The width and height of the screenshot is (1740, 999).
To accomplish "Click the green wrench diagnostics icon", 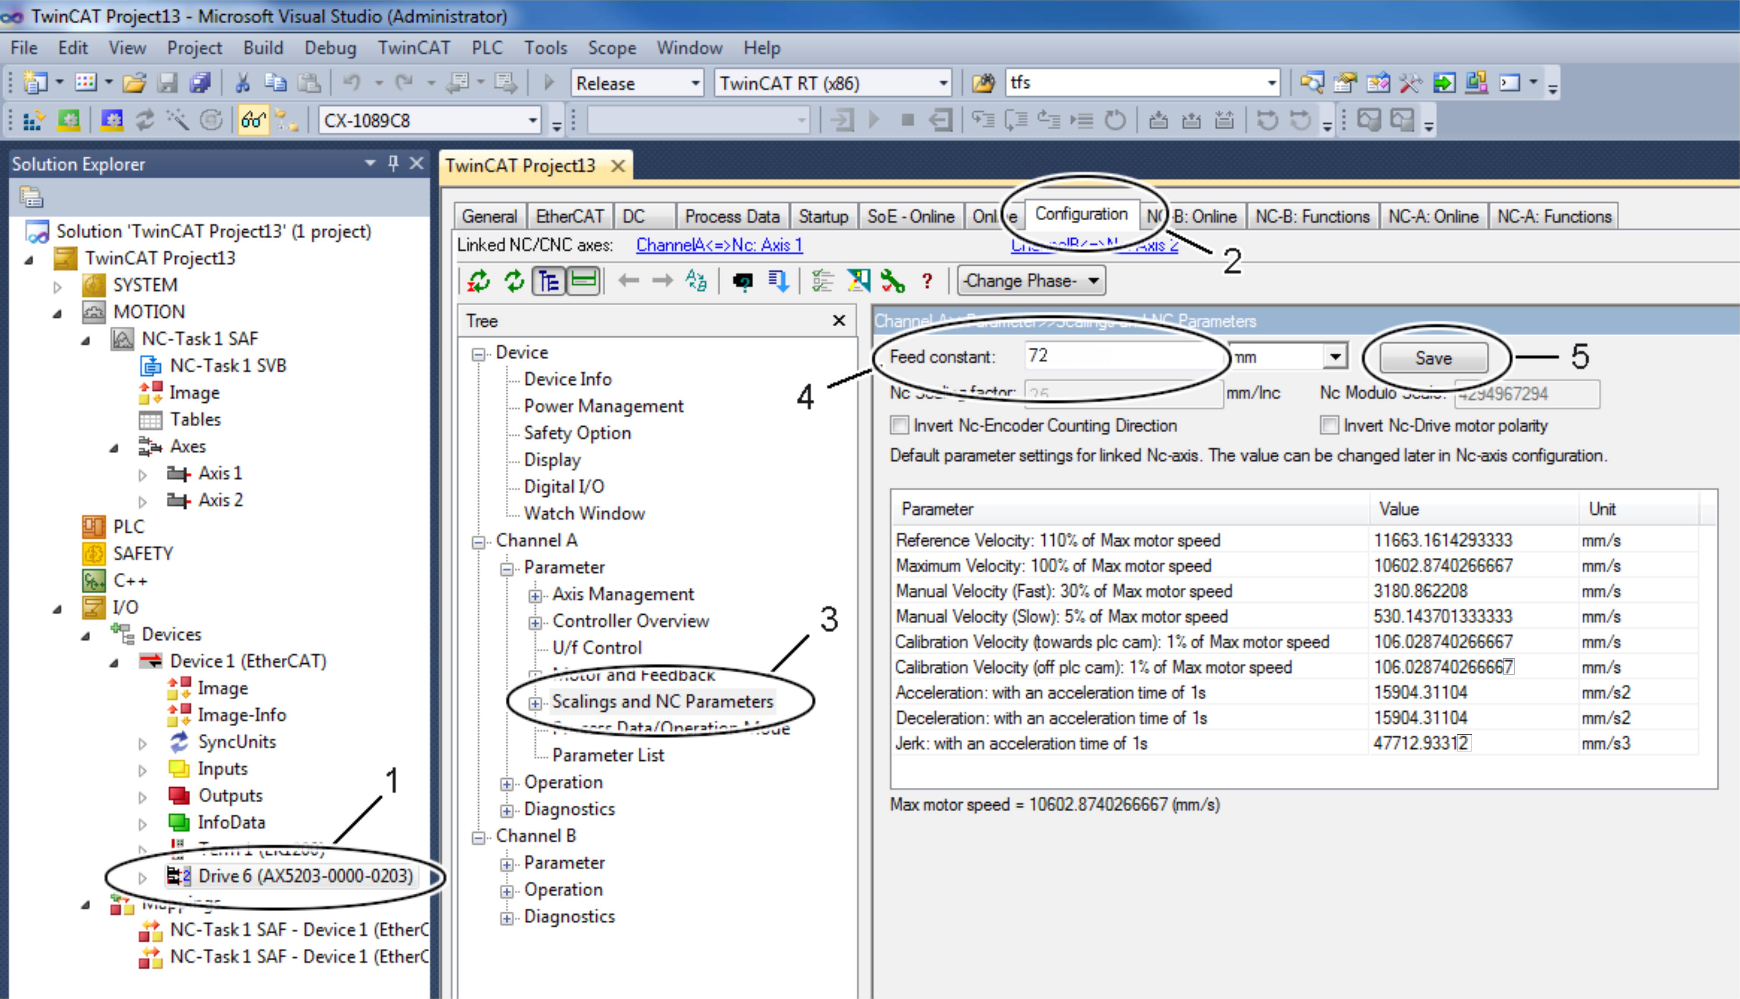I will click(x=892, y=281).
